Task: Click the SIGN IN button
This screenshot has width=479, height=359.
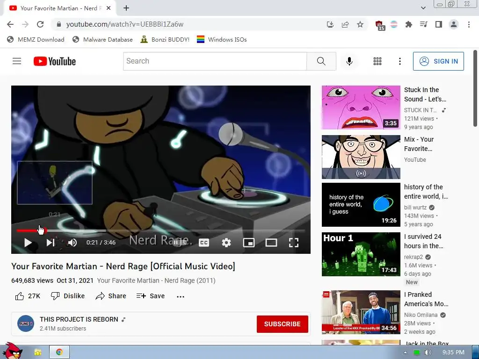Action: click(x=438, y=61)
